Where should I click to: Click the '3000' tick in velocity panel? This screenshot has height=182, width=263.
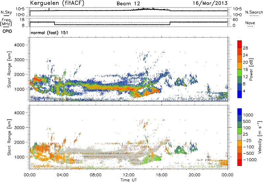tap(19, 127)
